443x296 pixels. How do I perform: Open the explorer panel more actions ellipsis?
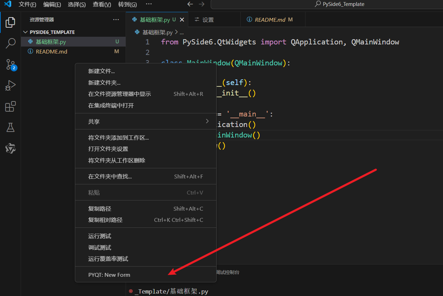click(x=116, y=20)
